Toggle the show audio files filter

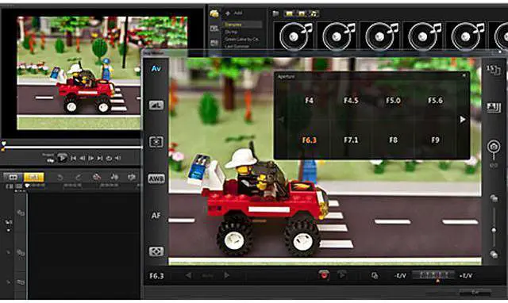click(314, 13)
